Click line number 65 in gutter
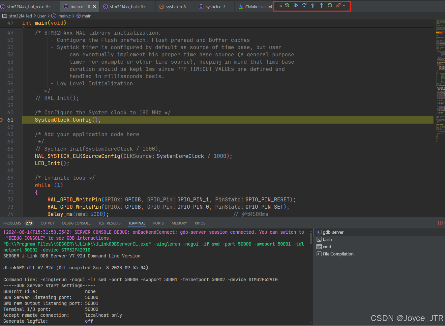The width and height of the screenshot is (445, 326). 11,149
